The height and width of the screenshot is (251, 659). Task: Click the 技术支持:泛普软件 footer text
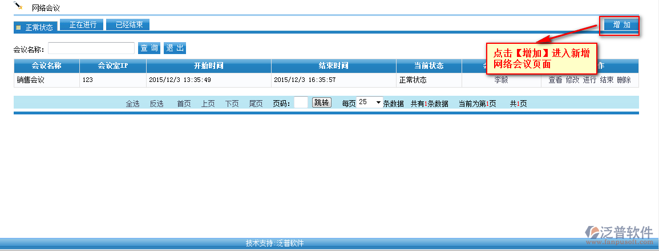point(275,243)
